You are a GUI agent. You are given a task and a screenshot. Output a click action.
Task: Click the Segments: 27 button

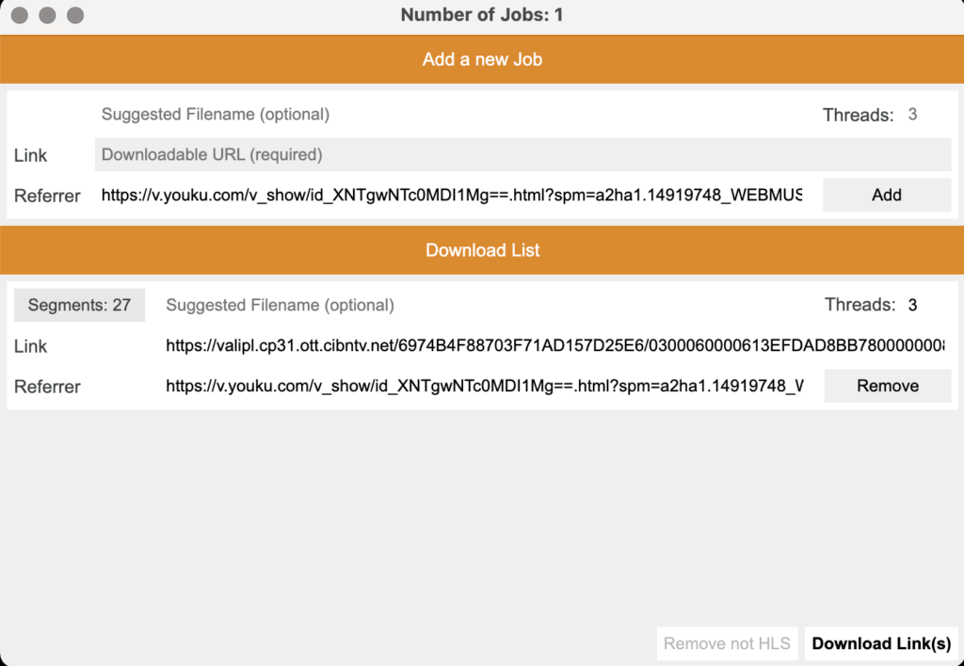coord(79,305)
